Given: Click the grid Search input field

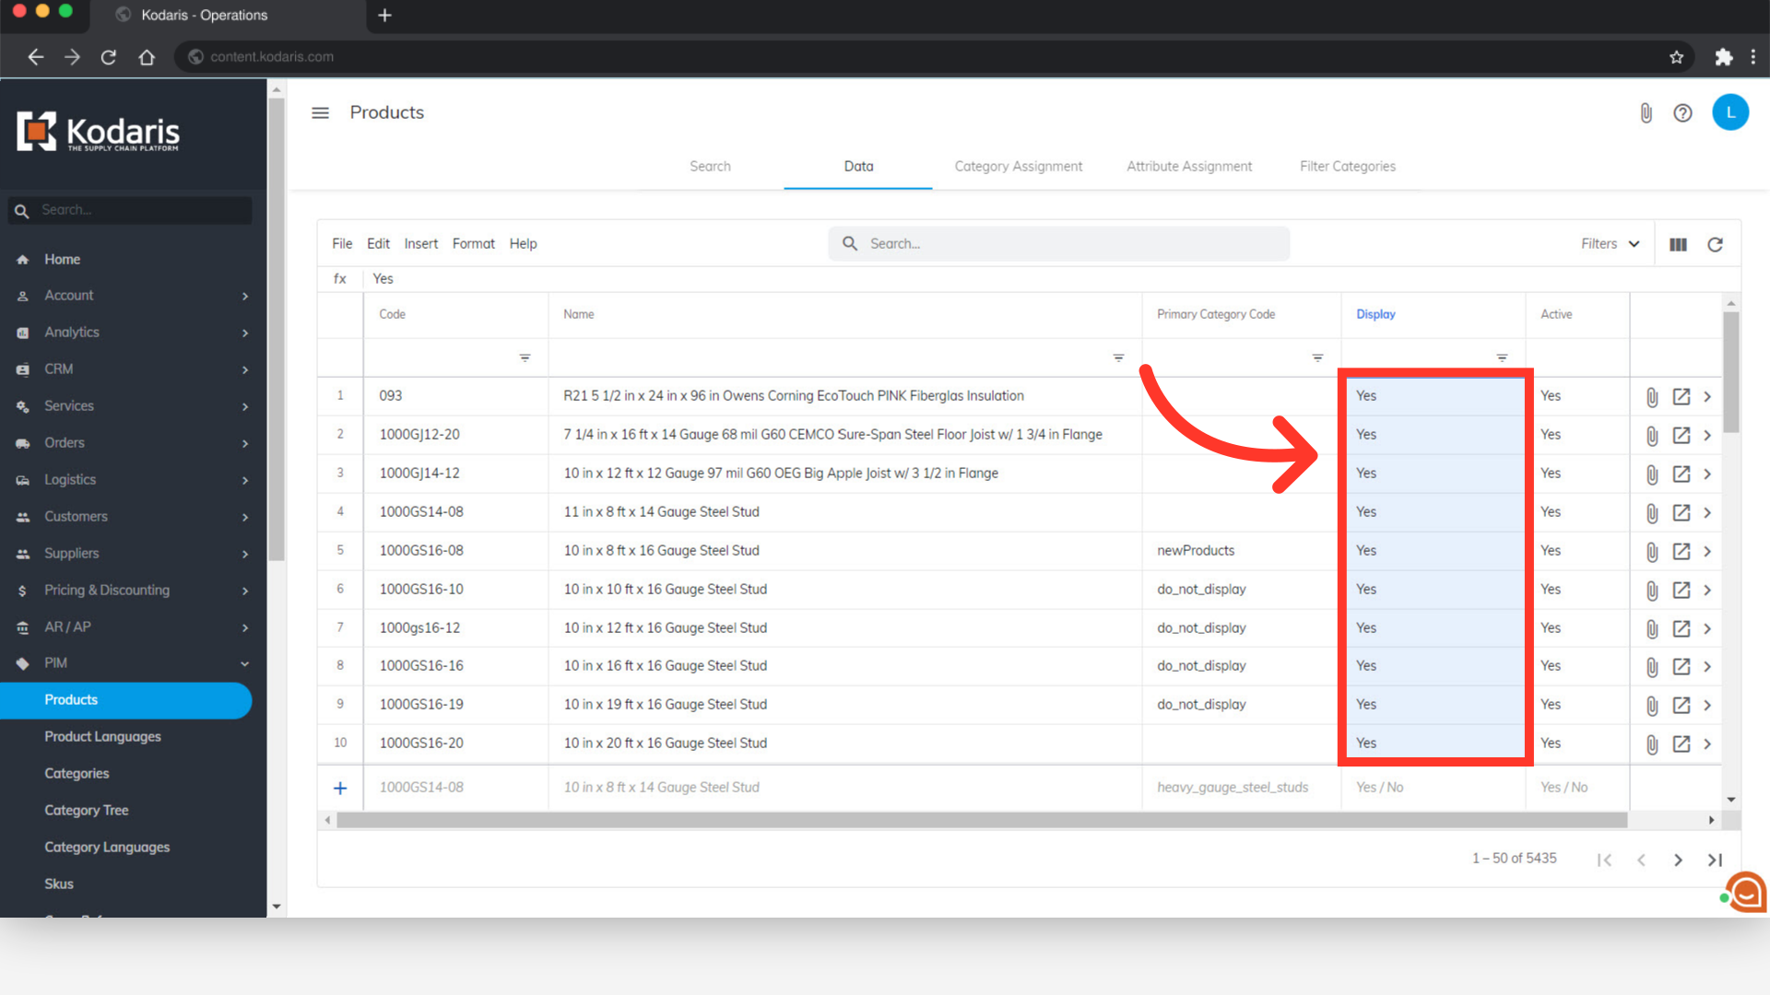Looking at the screenshot, I should 1060,244.
